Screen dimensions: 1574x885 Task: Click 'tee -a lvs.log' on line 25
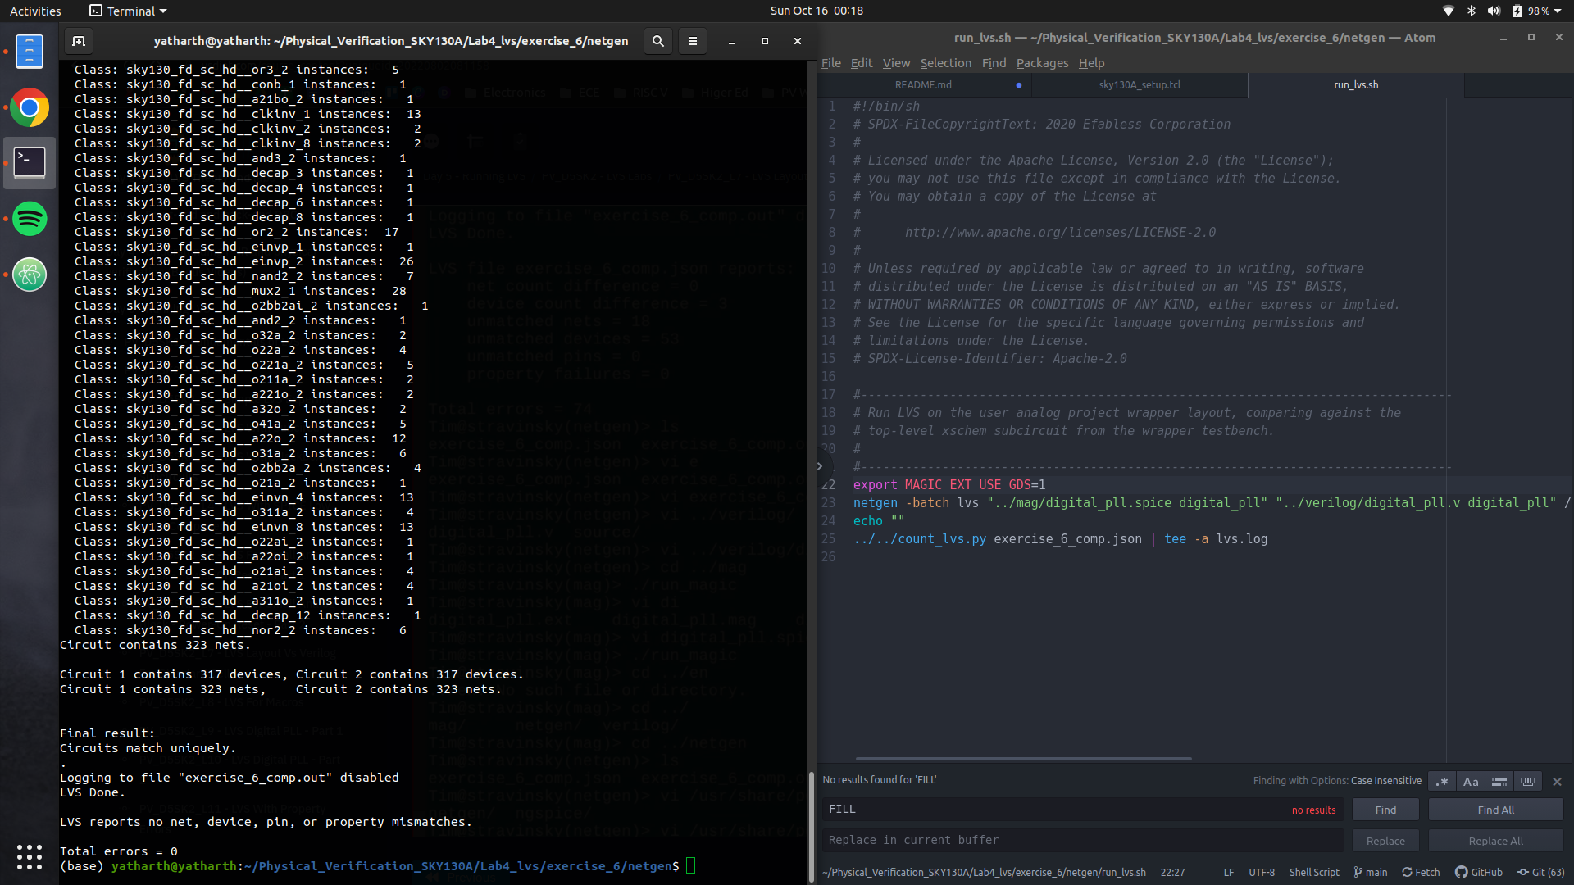1216,539
